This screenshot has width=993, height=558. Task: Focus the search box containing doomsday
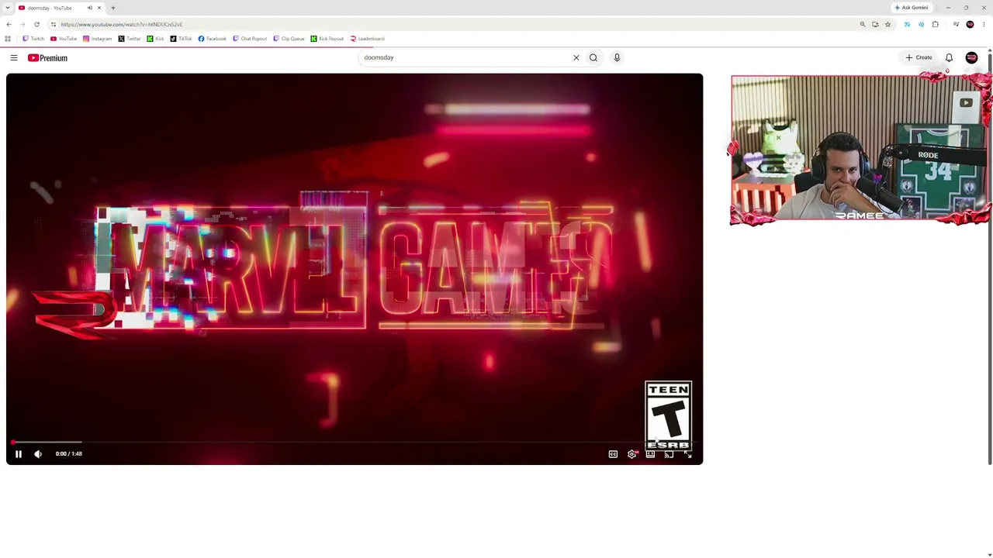click(x=464, y=57)
